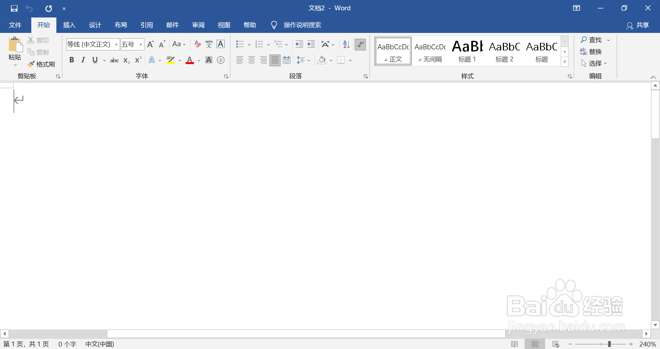660x349 pixels.
Task: Switch to Design (设计) tab
Action: point(95,25)
